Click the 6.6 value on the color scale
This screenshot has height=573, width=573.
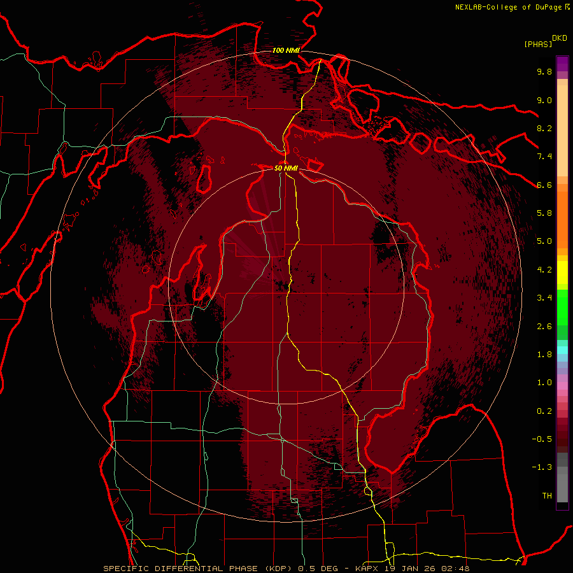[544, 185]
